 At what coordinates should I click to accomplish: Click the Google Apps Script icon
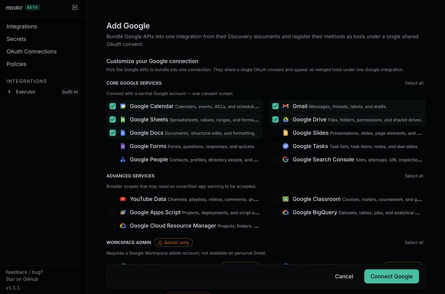tap(123, 212)
